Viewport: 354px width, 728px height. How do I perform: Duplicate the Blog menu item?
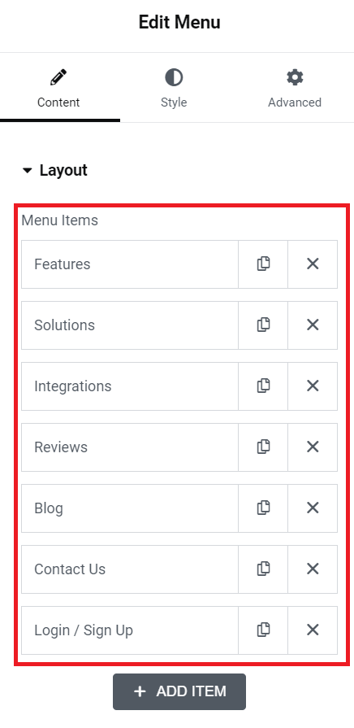point(263,508)
